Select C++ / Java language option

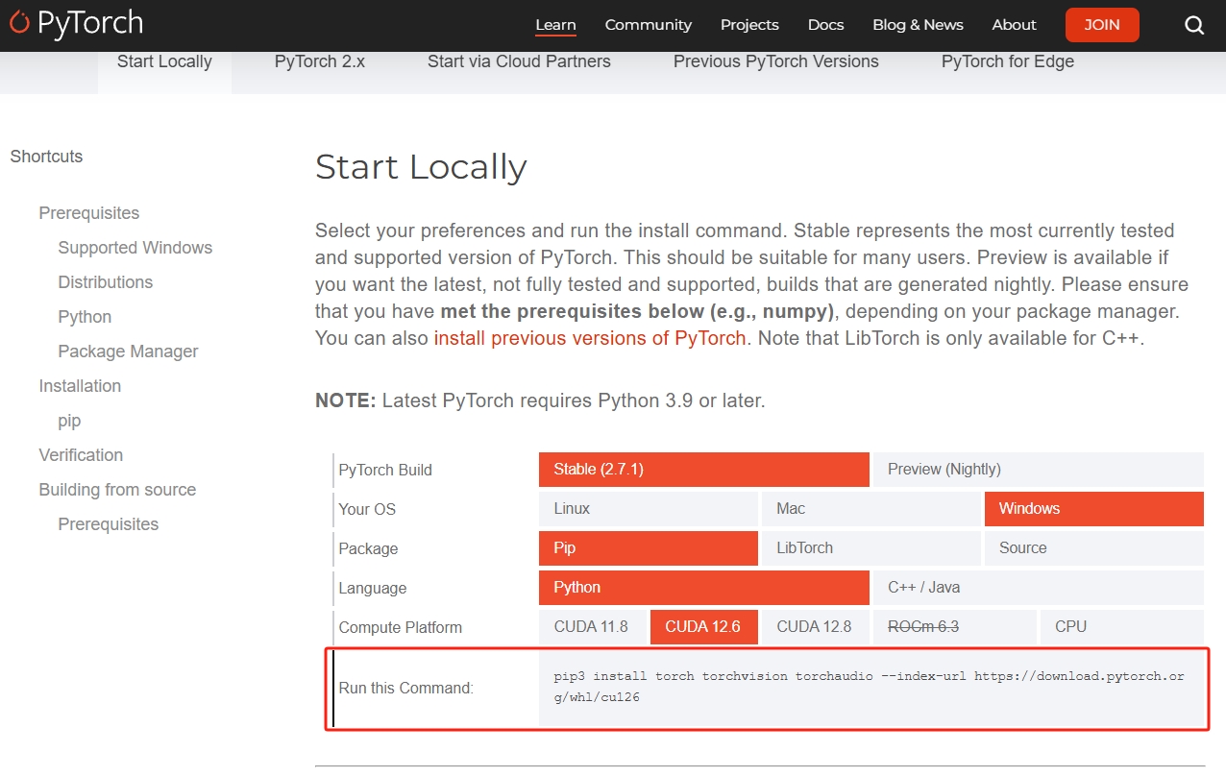pyautogui.click(x=1039, y=588)
